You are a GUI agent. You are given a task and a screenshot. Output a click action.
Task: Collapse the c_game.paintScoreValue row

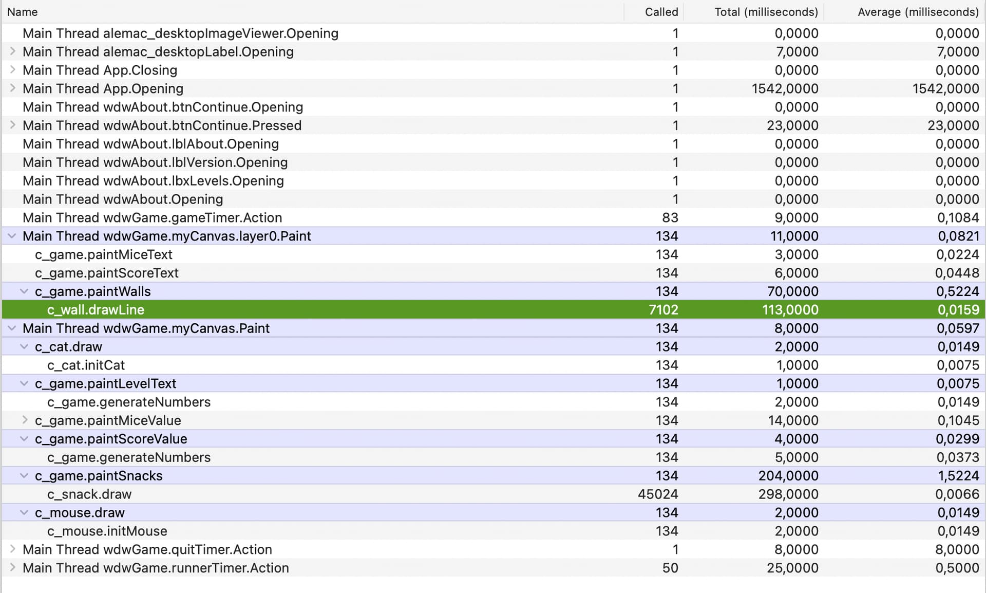click(x=24, y=439)
